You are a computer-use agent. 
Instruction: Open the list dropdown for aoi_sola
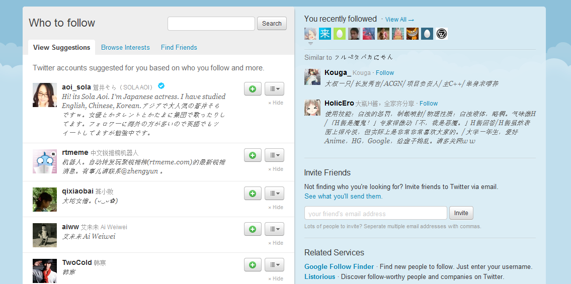275,89
